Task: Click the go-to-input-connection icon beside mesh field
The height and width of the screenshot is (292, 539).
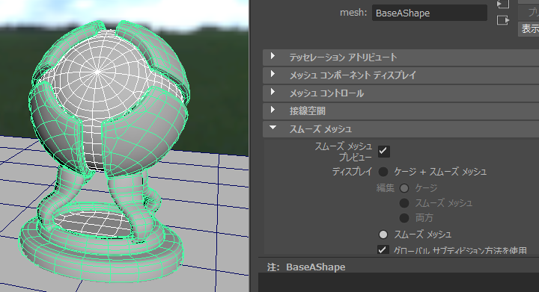Action: point(503,4)
